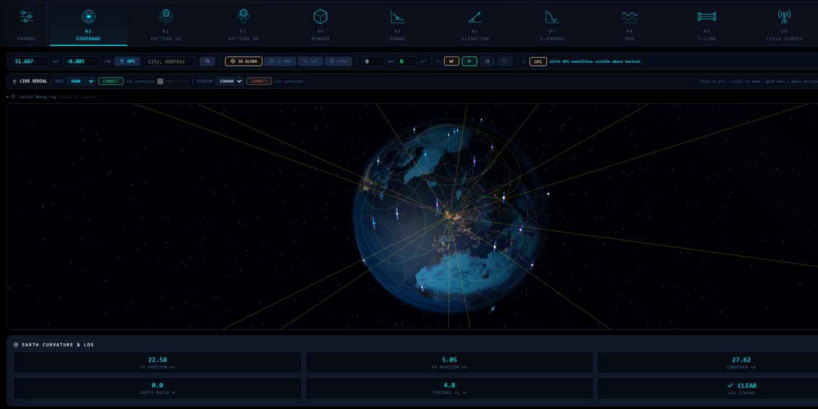Open the Elevation tab
This screenshot has height=409, width=818.
pos(475,25)
